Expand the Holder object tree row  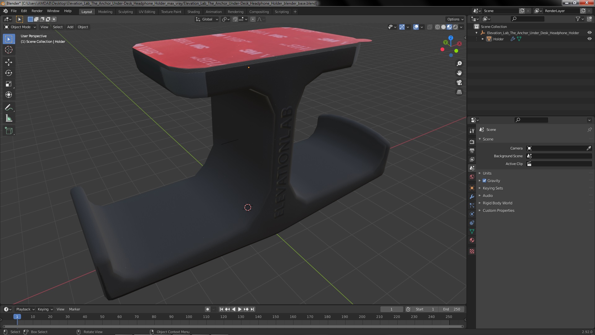[483, 39]
